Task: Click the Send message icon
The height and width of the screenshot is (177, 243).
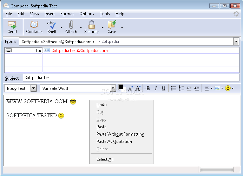Action: (x=12, y=25)
